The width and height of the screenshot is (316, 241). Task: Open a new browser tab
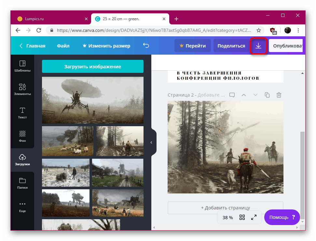pos(176,19)
